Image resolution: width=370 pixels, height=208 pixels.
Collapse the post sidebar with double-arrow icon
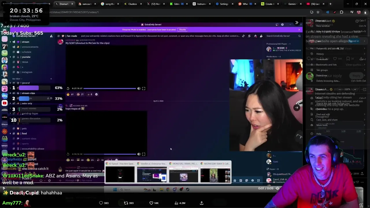pyautogui.click(x=297, y=23)
